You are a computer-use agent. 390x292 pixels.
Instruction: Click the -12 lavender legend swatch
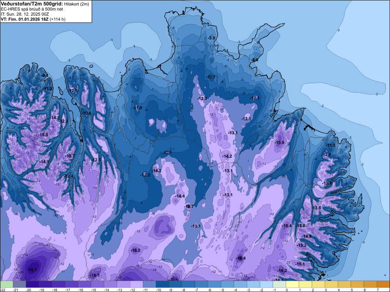click(136, 284)
